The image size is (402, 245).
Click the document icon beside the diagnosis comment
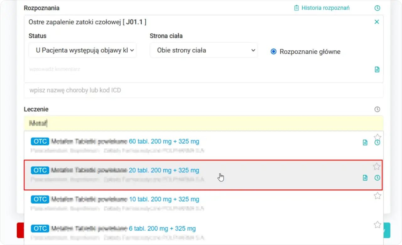(x=377, y=69)
